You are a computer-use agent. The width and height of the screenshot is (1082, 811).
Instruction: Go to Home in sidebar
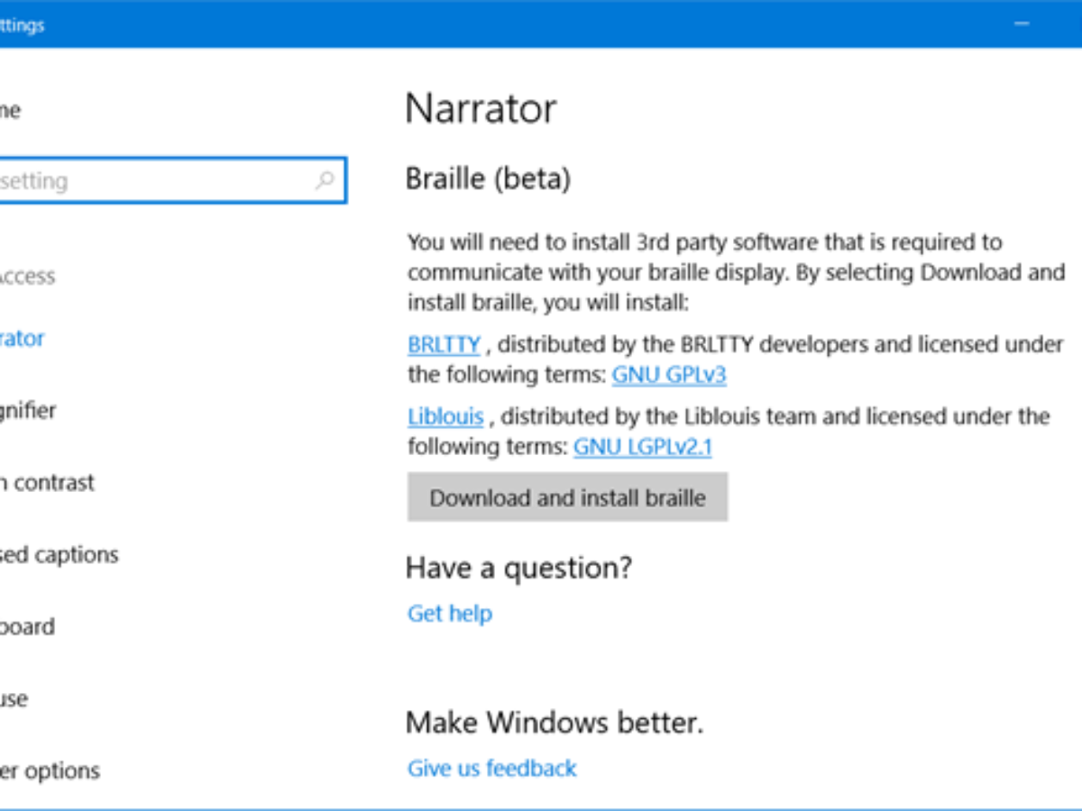pyautogui.click(x=10, y=110)
